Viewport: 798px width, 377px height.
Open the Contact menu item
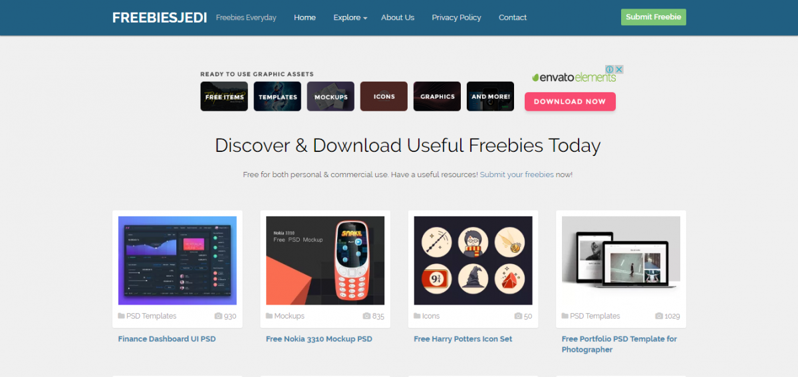pos(513,17)
